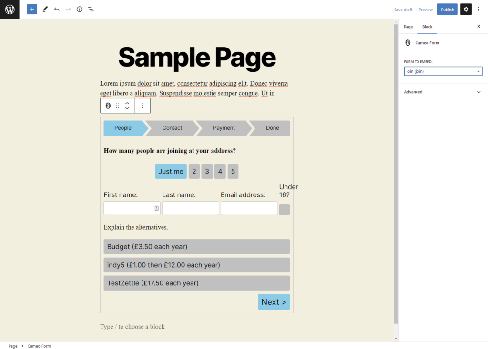
Task: Publish the page
Action: (x=447, y=10)
